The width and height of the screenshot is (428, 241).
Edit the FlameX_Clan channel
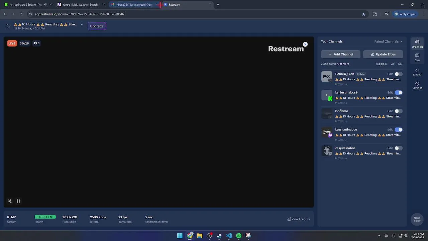click(x=390, y=74)
